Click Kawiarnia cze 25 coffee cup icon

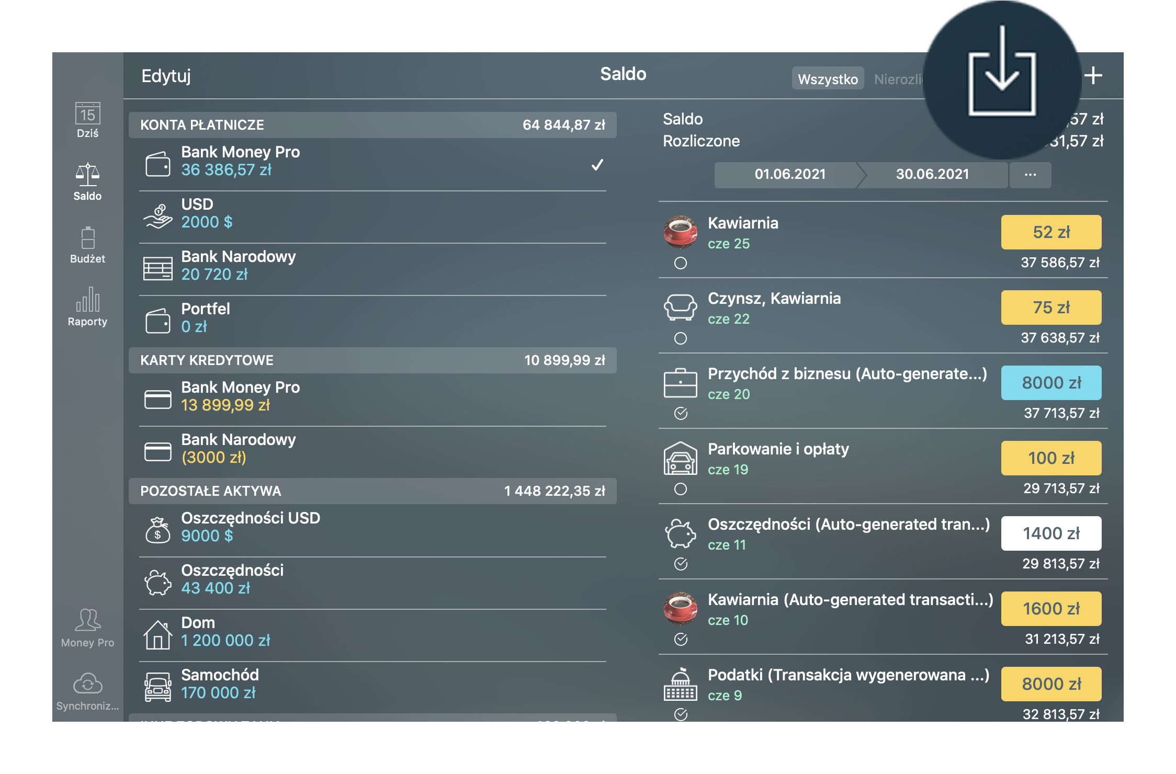[680, 232]
